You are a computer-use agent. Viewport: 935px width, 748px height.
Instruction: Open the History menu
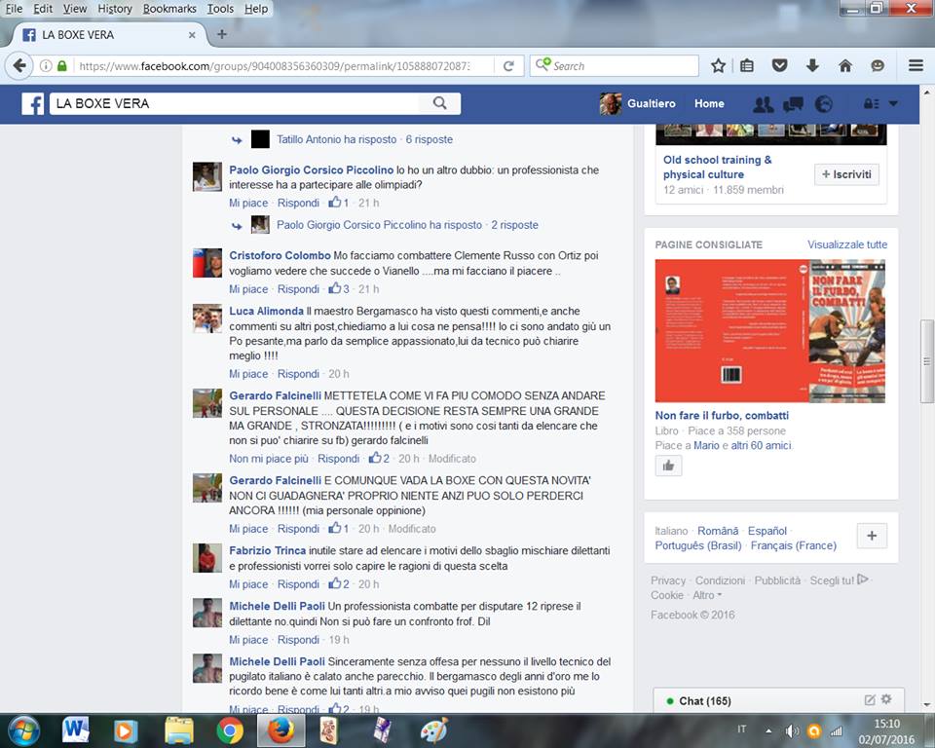point(115,9)
